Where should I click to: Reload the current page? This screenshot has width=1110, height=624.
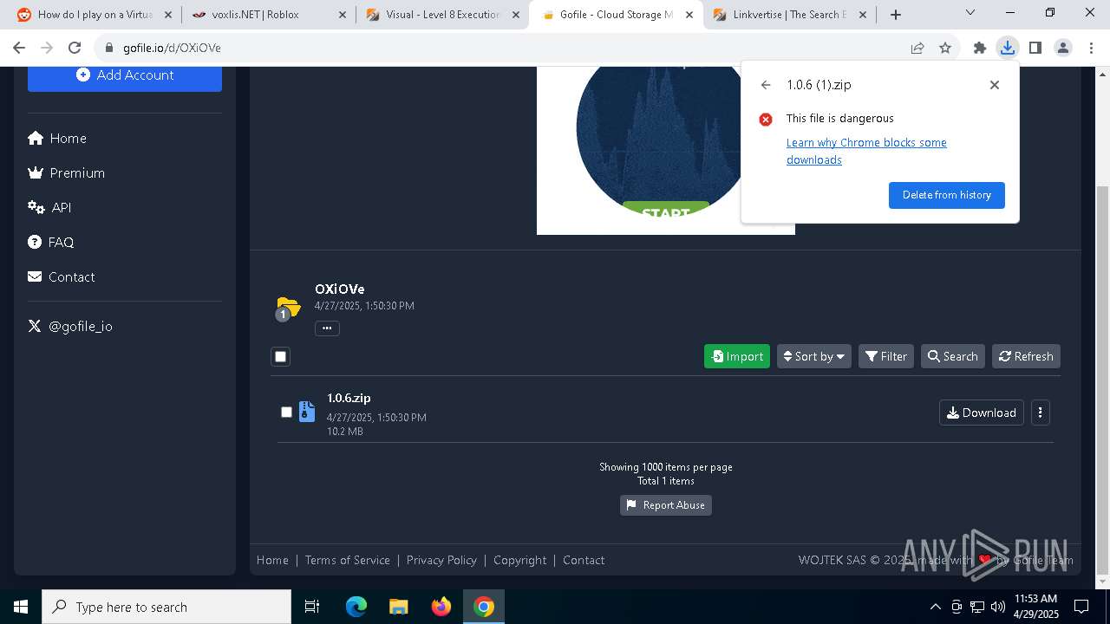tap(75, 49)
